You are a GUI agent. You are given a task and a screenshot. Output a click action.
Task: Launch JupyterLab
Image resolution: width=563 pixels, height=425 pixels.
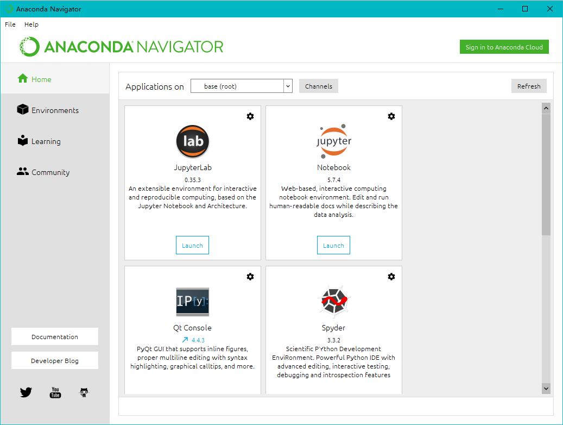coord(192,245)
